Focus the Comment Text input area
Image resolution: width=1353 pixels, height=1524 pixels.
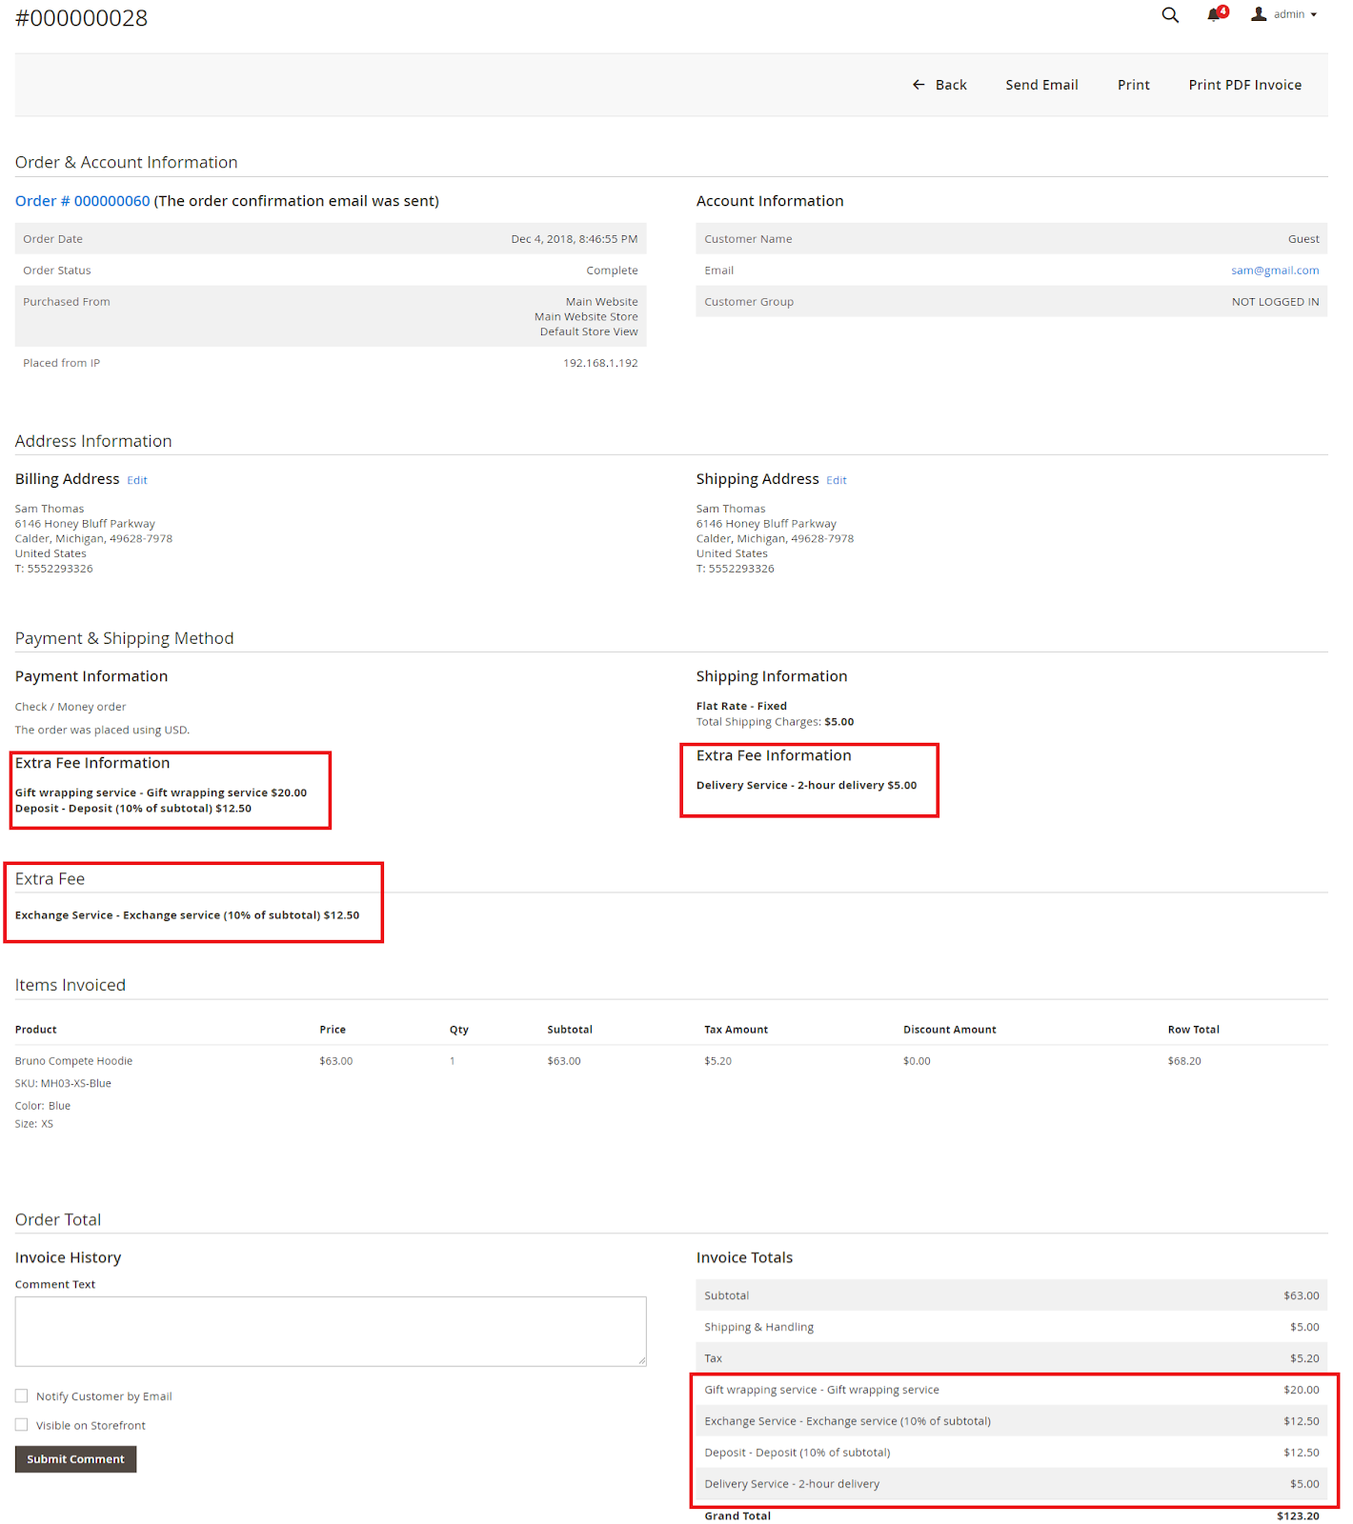coord(330,1331)
